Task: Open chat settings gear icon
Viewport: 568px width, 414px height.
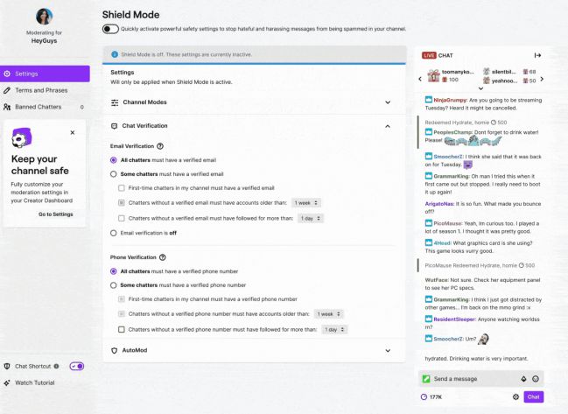Action: coord(515,397)
